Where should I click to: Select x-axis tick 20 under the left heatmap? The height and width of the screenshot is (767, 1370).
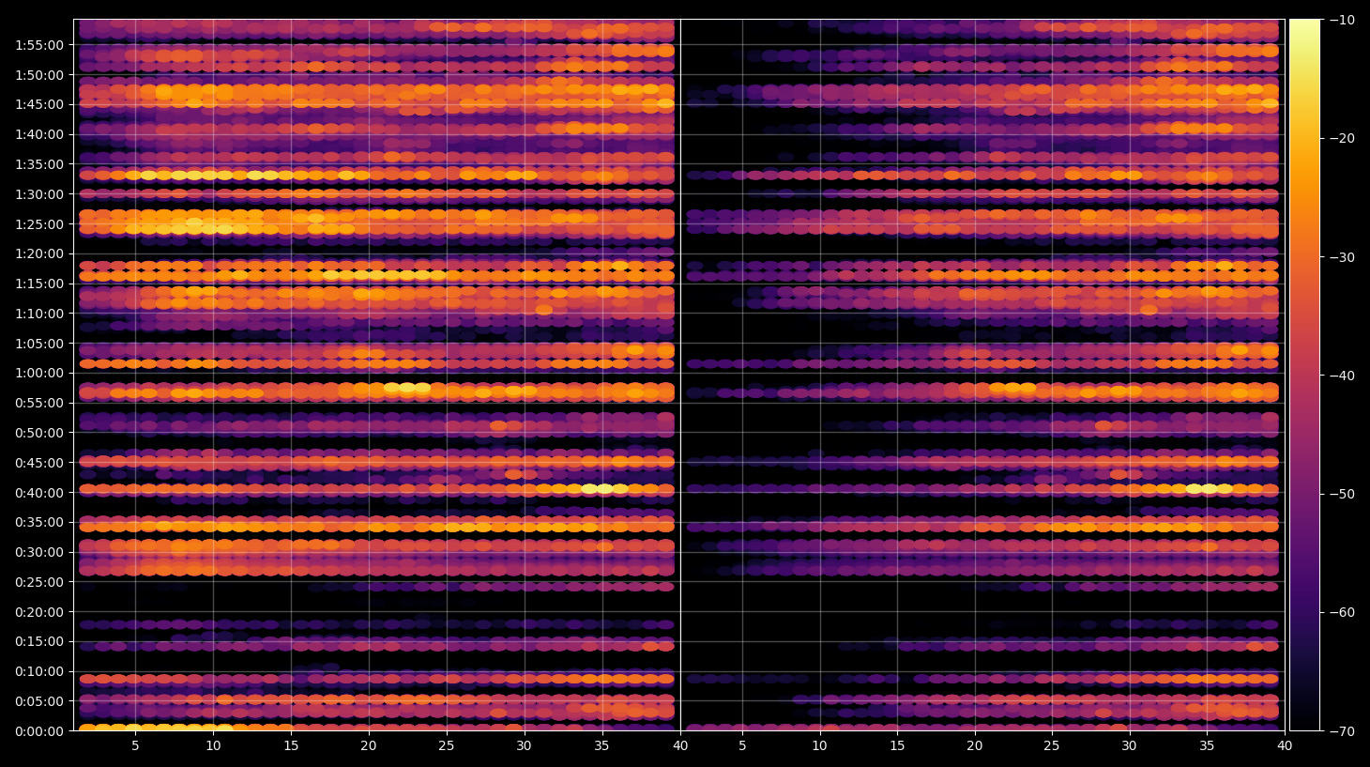click(369, 746)
